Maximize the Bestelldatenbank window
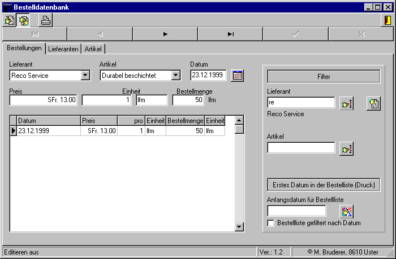 pos(377,7)
